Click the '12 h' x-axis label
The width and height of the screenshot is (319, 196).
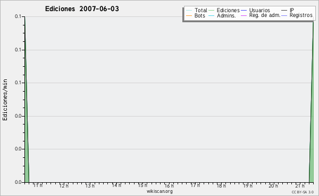point(64,185)
